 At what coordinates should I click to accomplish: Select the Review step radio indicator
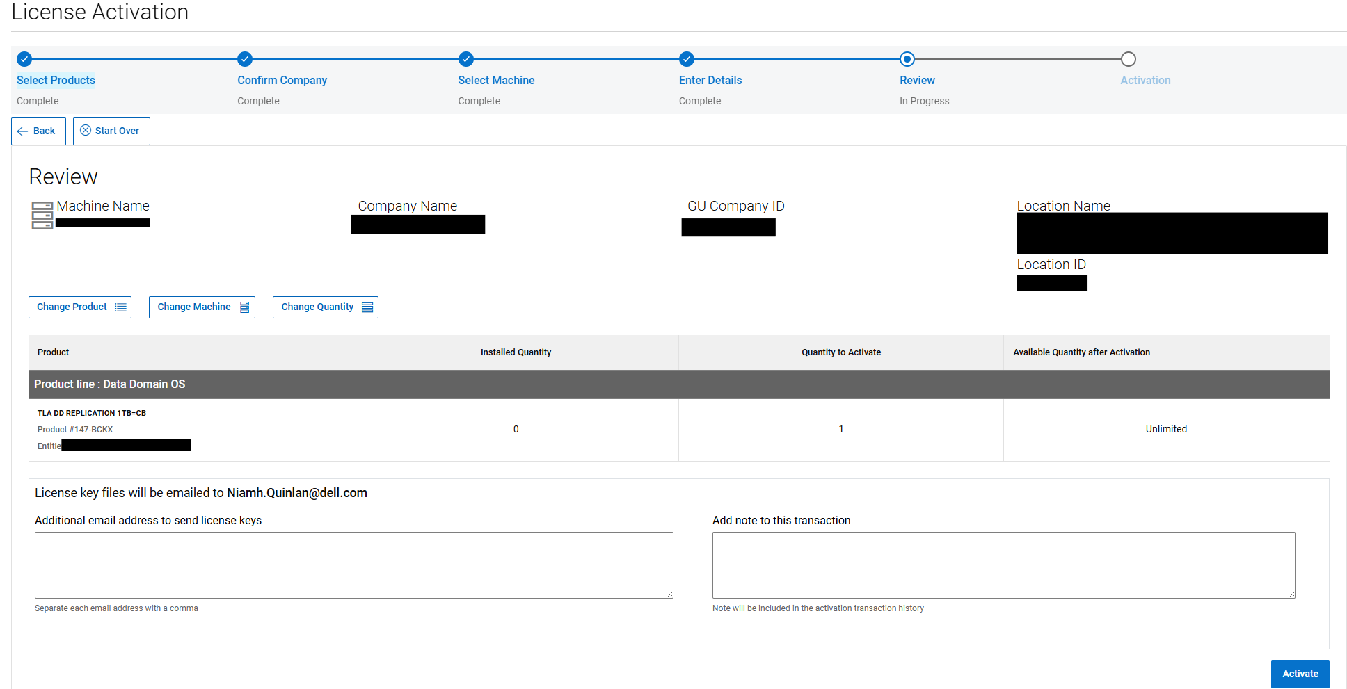coord(907,59)
